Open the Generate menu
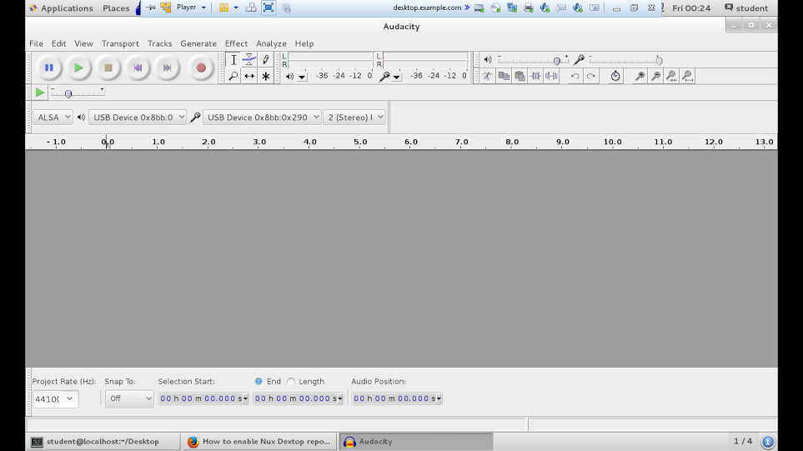 click(198, 43)
